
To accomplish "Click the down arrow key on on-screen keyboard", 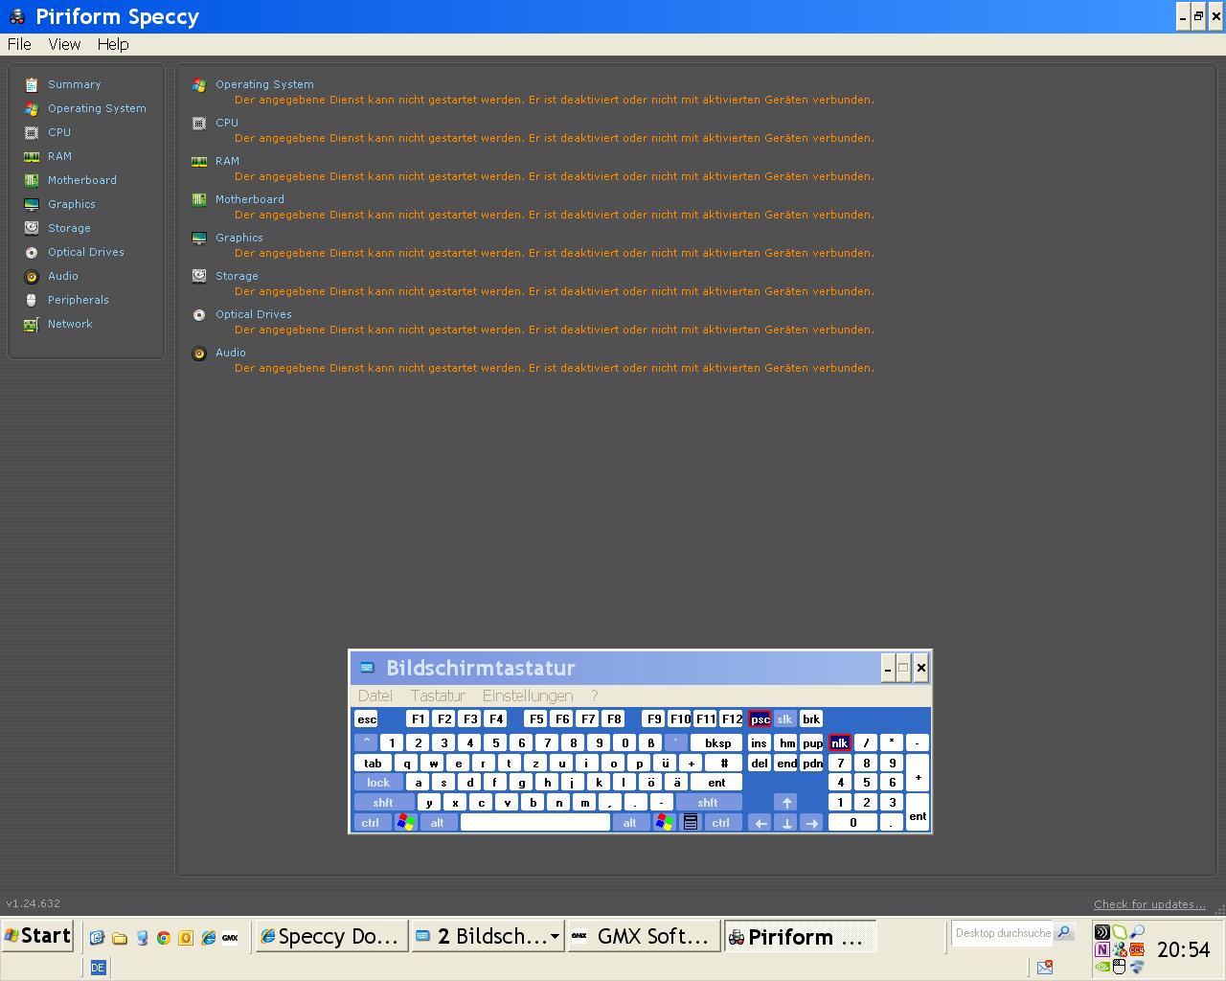I will [x=786, y=823].
